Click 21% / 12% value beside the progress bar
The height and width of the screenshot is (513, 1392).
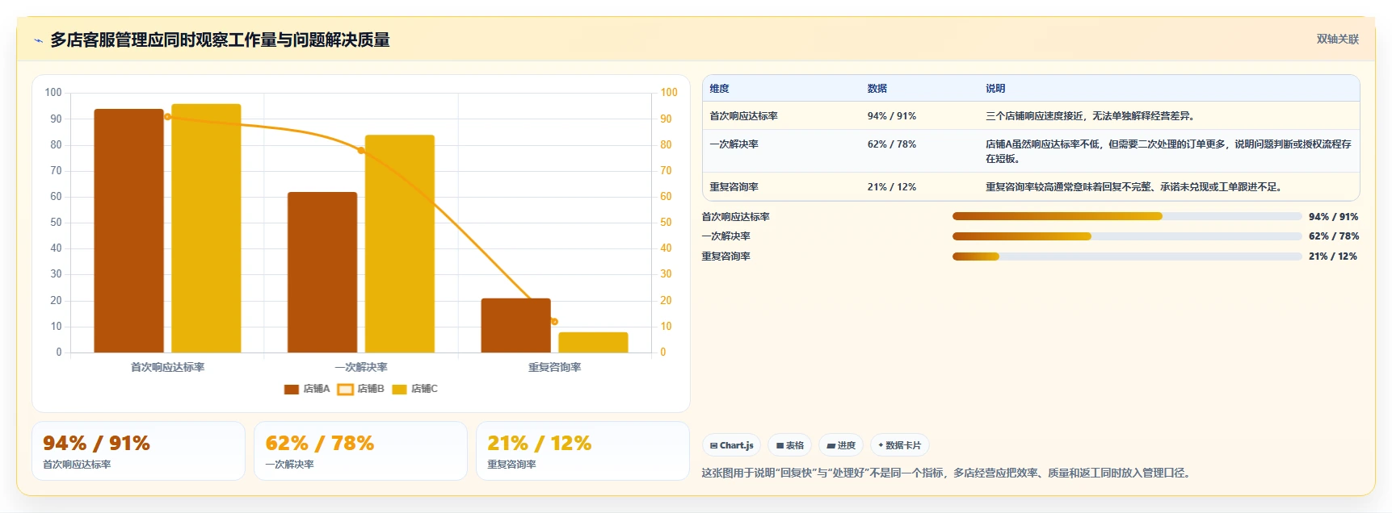(1332, 256)
